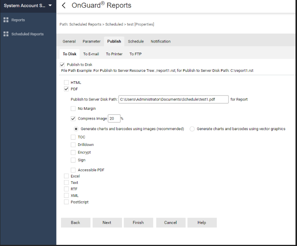
Task: Click the Scheduled Reports grid icon
Action: [x=6, y=34]
